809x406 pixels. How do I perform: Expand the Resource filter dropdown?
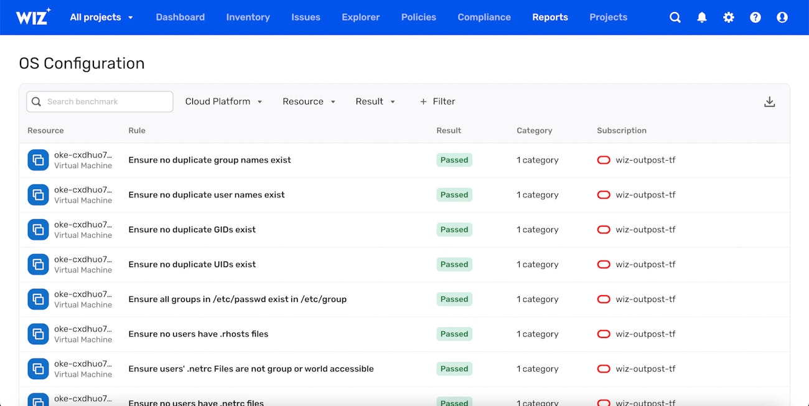coord(309,101)
